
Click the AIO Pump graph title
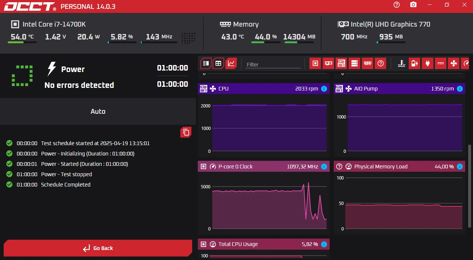(x=366, y=89)
